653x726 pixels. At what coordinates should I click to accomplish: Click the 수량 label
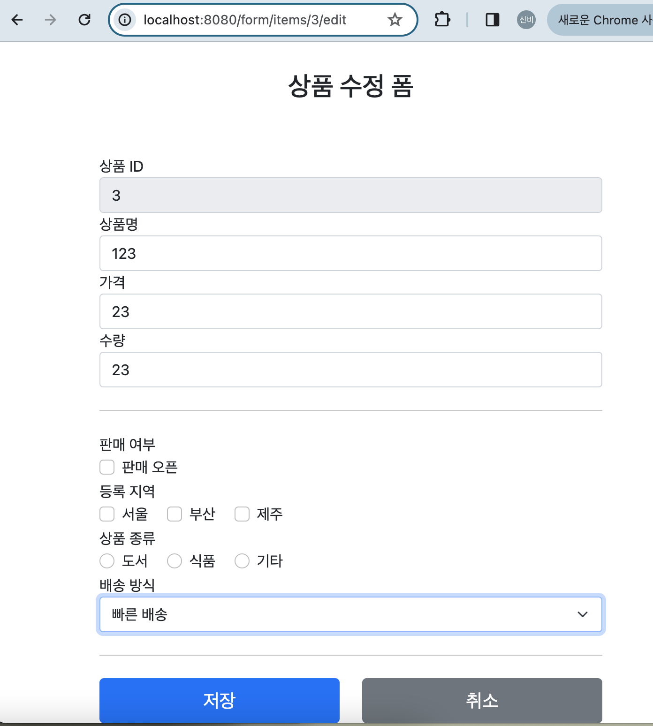113,340
